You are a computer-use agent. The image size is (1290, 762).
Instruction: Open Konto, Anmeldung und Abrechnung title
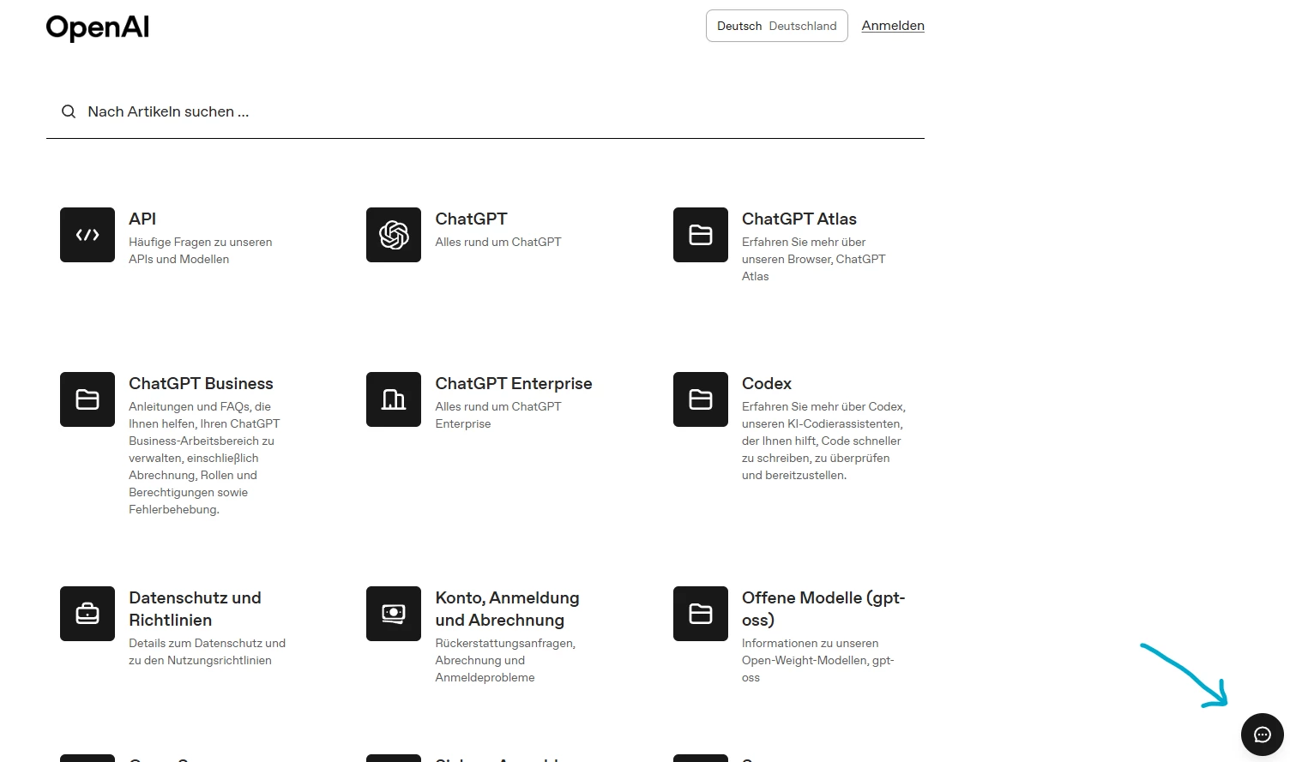point(507,609)
